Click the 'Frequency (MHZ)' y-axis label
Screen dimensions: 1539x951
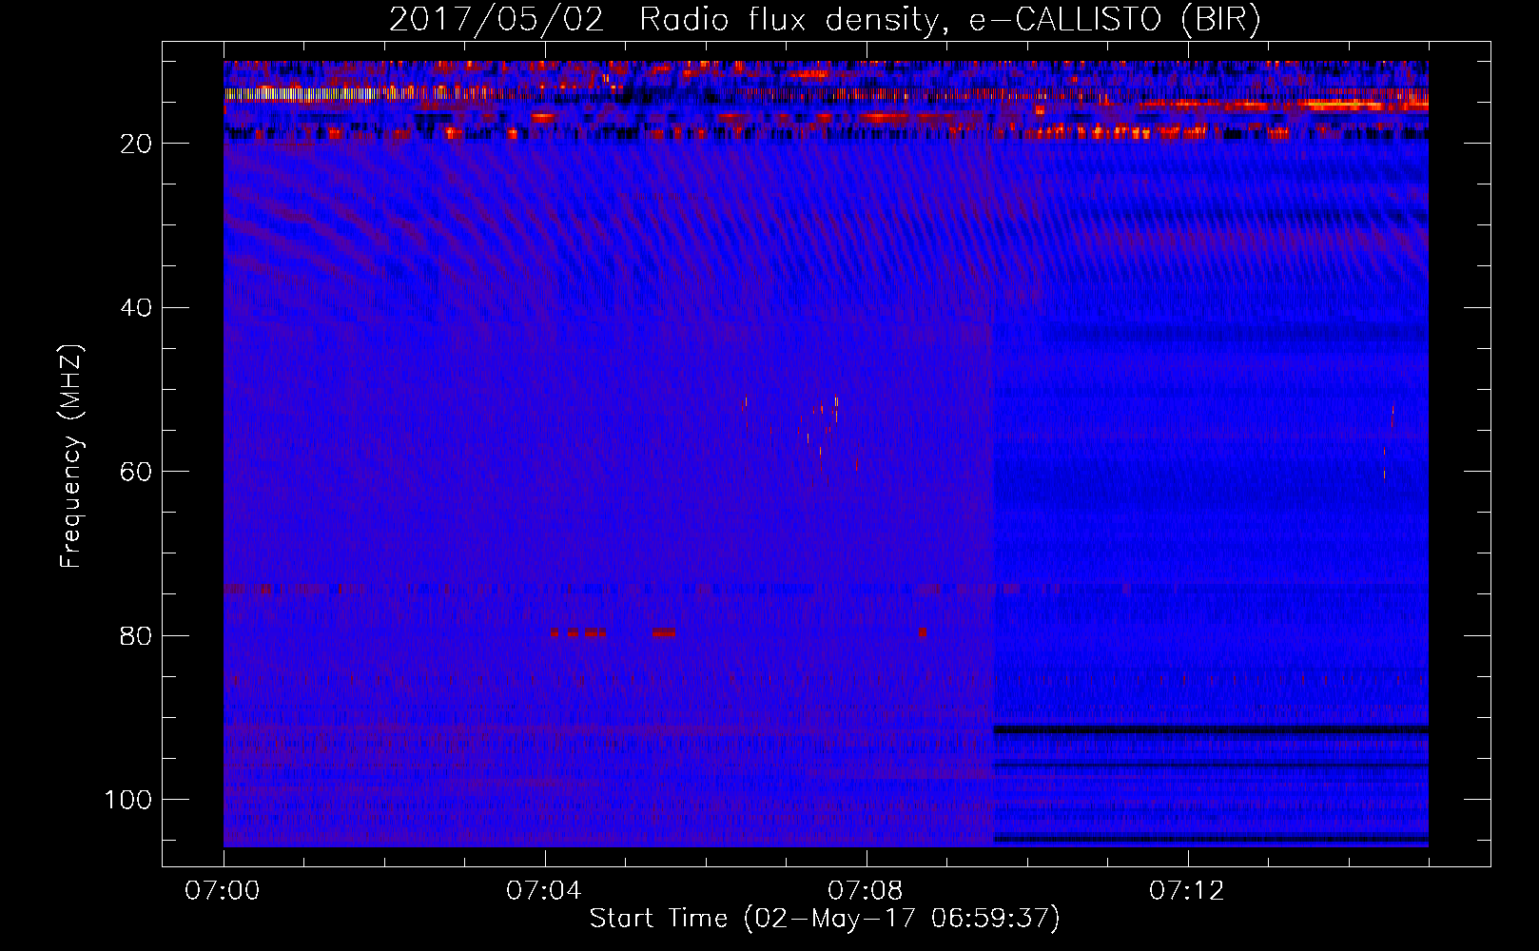71,456
